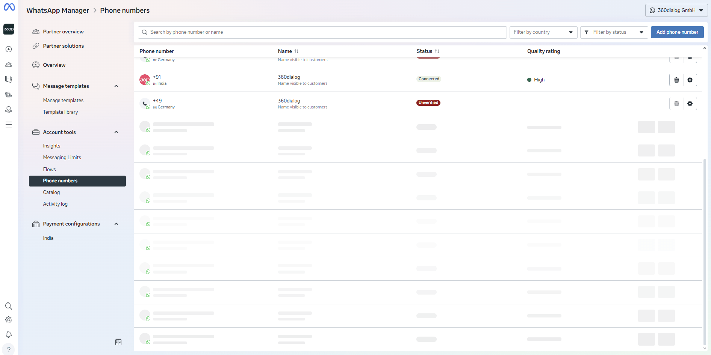Click the High quality rating
The width and height of the screenshot is (711, 355).
pyautogui.click(x=536, y=80)
